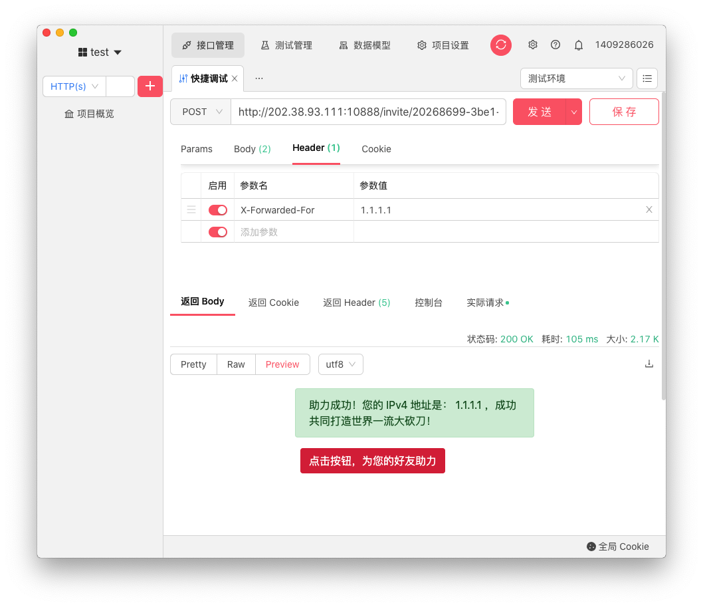Close the 快捷调试 tab

point(235,78)
